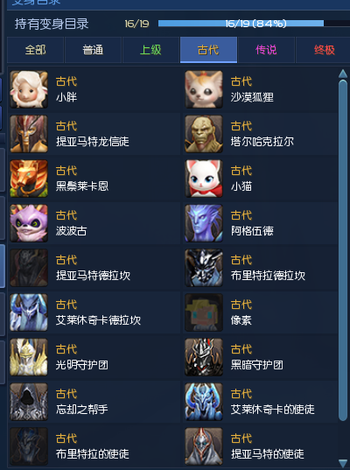Click the scrollbar down arrow
The height and width of the screenshot is (470, 350).
point(343,463)
